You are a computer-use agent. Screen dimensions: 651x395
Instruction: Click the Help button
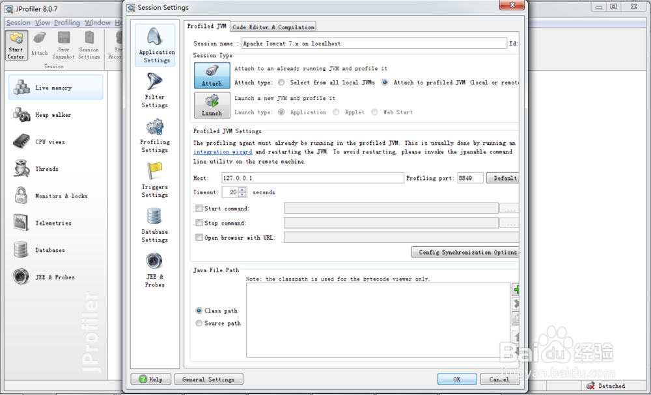coord(151,379)
